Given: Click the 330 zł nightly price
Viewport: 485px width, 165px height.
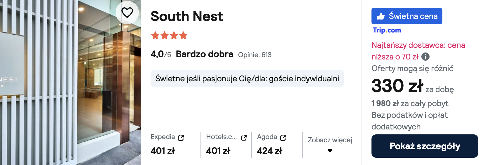Looking at the screenshot, I should click(x=397, y=86).
